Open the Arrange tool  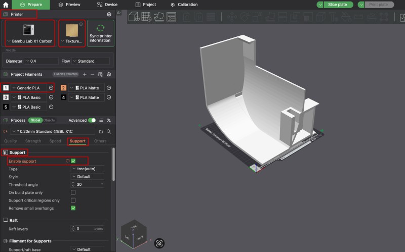[171, 17]
